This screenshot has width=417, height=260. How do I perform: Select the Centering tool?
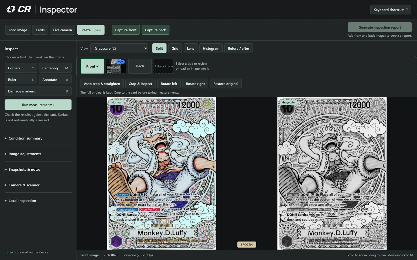point(55,68)
